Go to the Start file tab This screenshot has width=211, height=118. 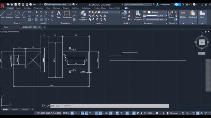click(6, 27)
